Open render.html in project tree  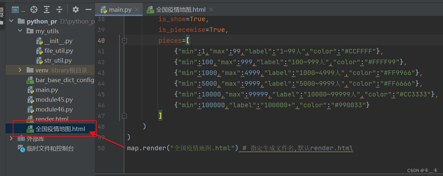52,119
